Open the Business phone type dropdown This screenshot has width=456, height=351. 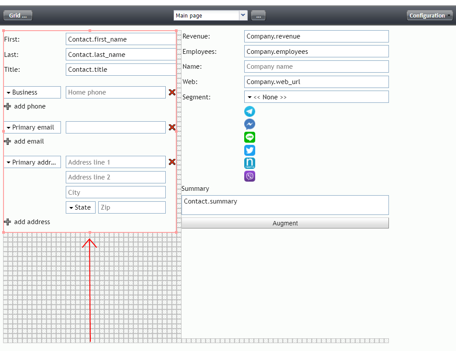(x=32, y=92)
